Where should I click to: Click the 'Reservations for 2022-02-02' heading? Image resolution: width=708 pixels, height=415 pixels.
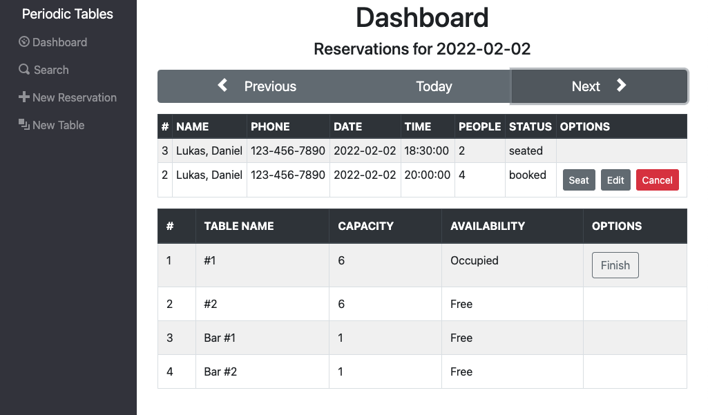(x=422, y=49)
